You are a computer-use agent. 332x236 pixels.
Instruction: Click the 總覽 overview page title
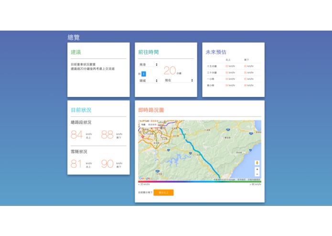74,37
